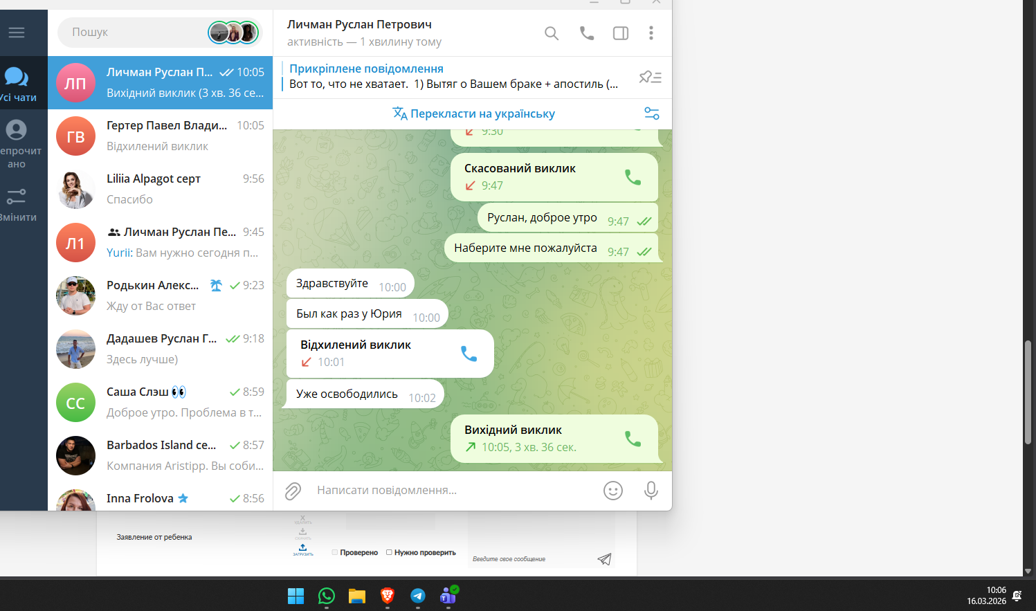The image size is (1036, 611).
Task: Open translation settings icon beside translate bar
Action: (x=652, y=113)
